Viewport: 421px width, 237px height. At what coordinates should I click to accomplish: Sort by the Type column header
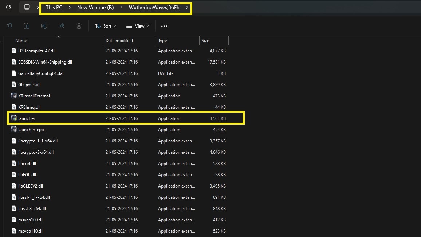[162, 40]
